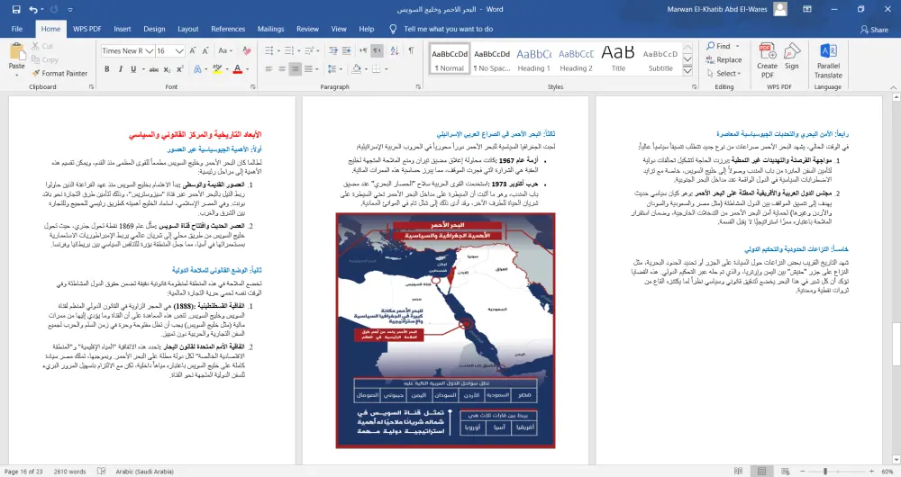Click the Replace button
The width and height of the screenshot is (901, 477).
pos(724,59)
